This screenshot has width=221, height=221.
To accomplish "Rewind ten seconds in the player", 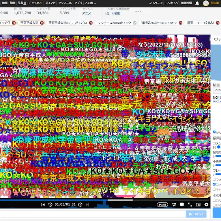I will (x=50, y=204).
